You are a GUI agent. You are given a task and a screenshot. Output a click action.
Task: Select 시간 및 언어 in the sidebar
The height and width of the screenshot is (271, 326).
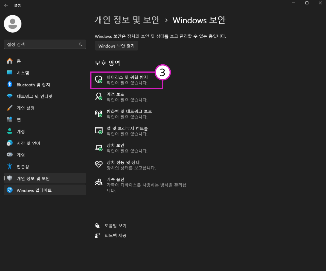pyautogui.click(x=45, y=143)
